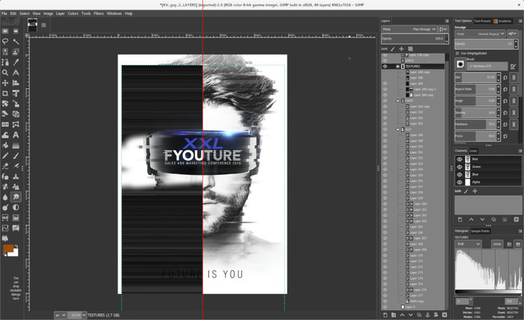Create a new layer with the bottom icon

click(x=384, y=315)
